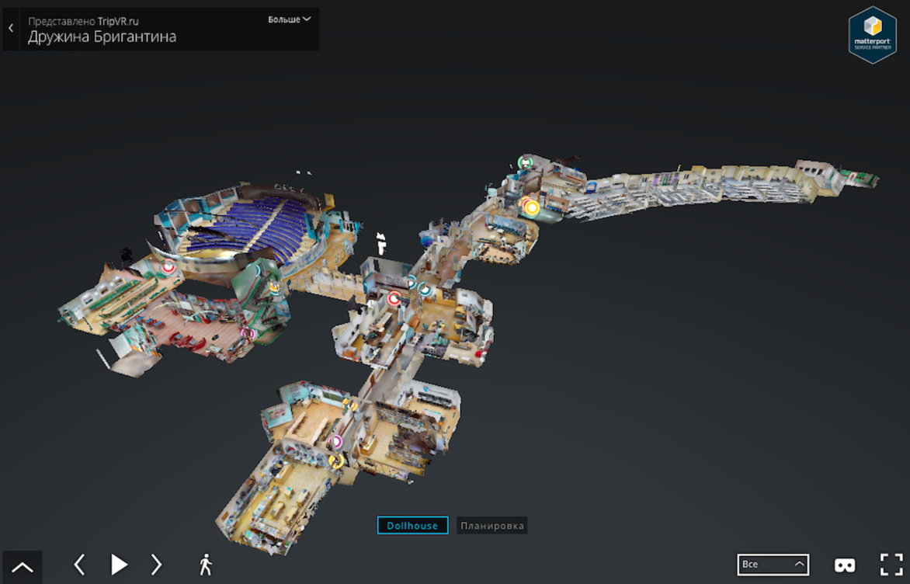Expand the Больше dropdown
910x584 pixels.
(x=289, y=19)
